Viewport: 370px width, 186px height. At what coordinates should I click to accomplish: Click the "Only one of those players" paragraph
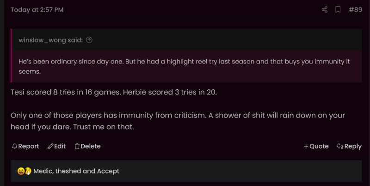[178, 121]
